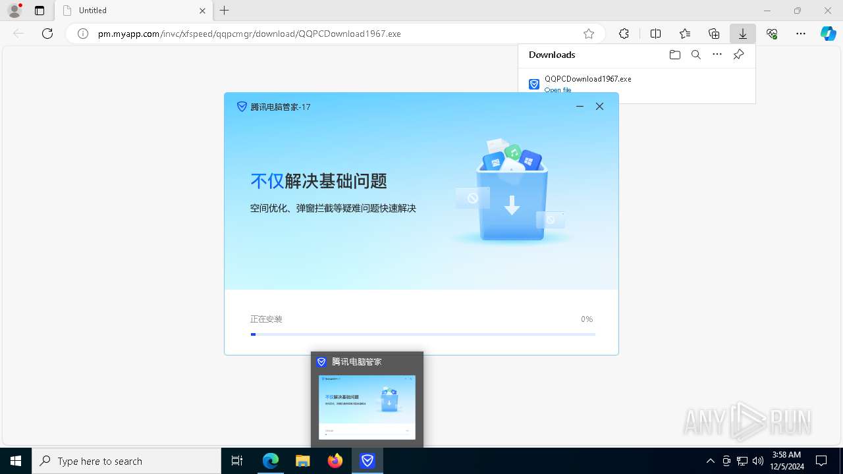Toggle split screen view
The width and height of the screenshot is (843, 474).
point(655,34)
